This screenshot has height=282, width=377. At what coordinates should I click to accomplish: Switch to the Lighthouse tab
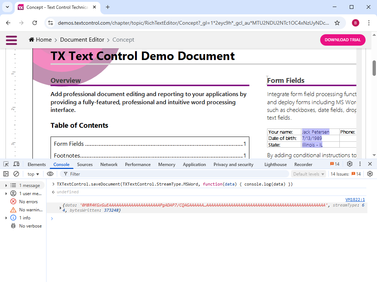pos(276,165)
